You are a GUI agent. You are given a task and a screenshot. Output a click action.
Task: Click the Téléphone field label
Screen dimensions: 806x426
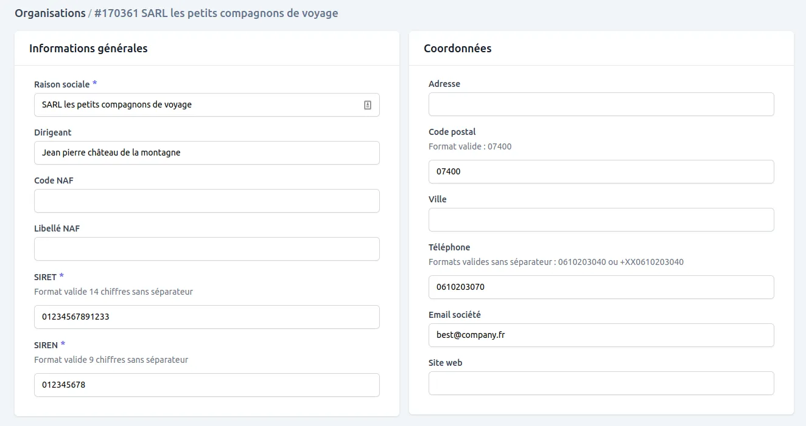point(449,247)
